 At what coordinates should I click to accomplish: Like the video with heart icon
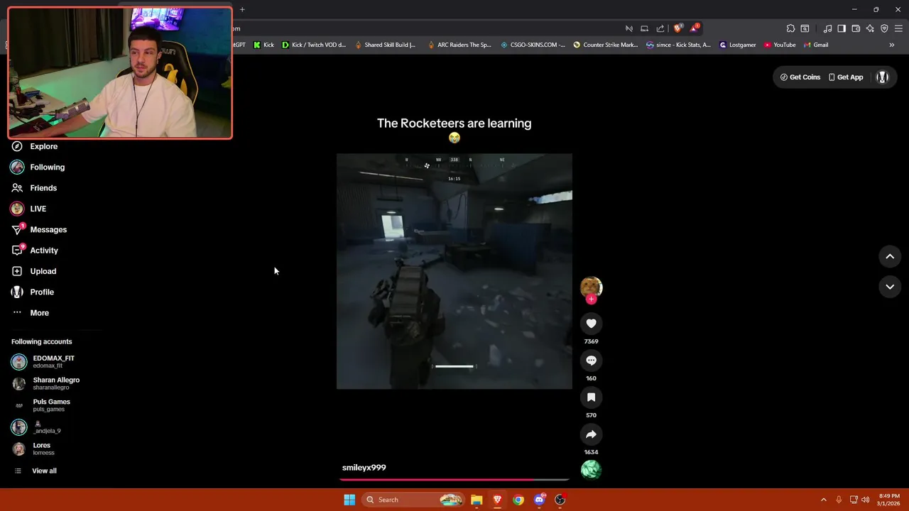point(591,324)
